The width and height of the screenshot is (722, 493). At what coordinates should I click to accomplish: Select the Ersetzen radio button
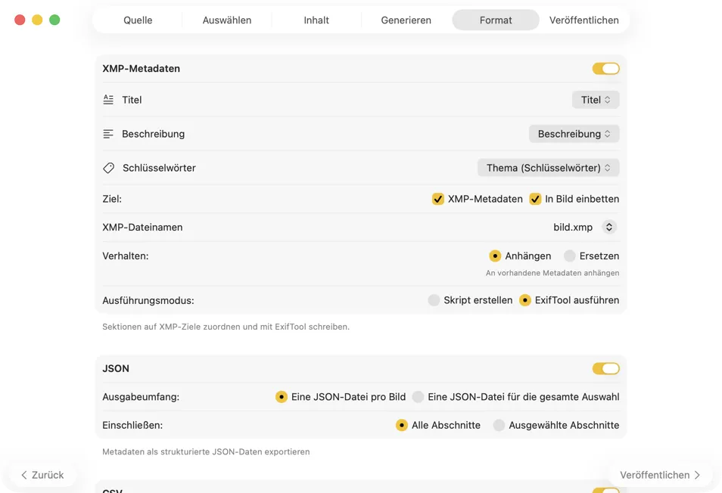[569, 256]
